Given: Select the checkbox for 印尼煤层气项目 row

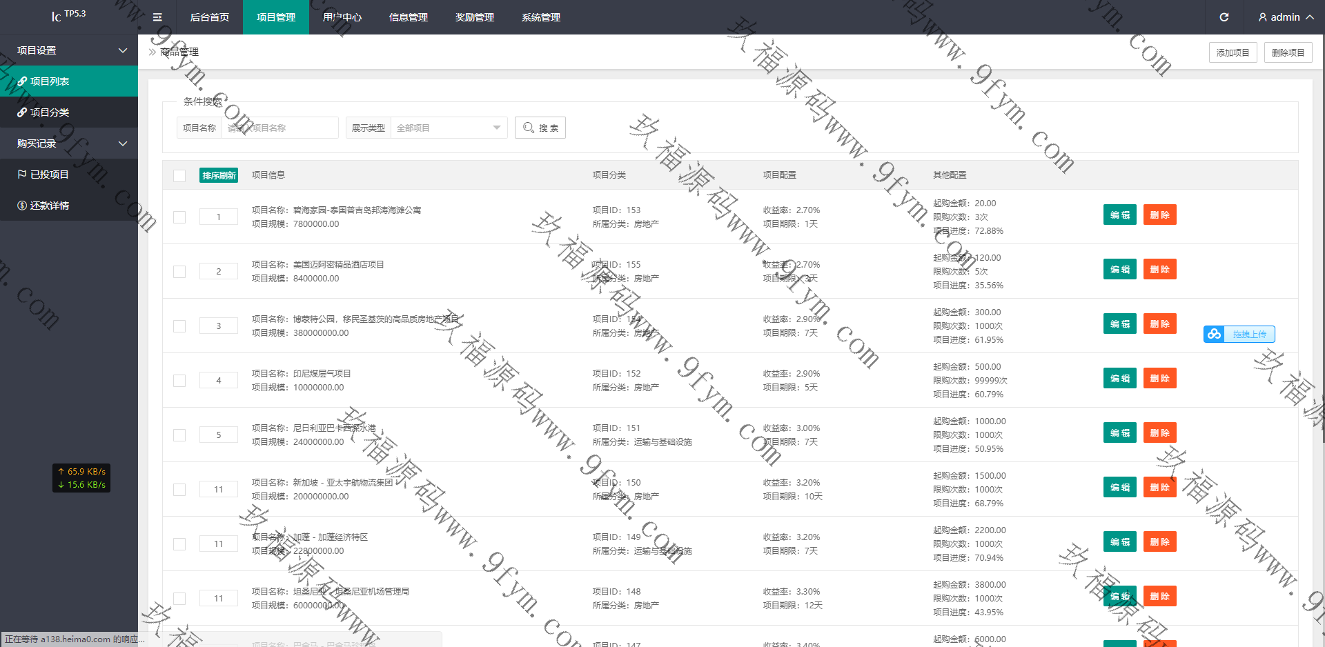Looking at the screenshot, I should 179,381.
